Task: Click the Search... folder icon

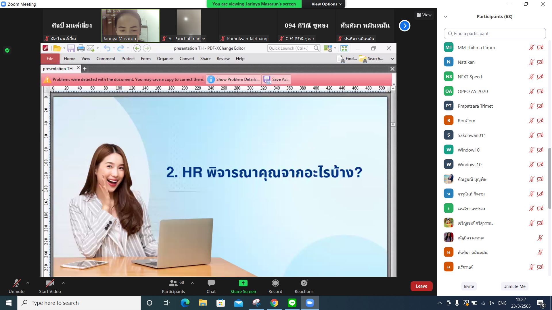Action: (x=363, y=59)
